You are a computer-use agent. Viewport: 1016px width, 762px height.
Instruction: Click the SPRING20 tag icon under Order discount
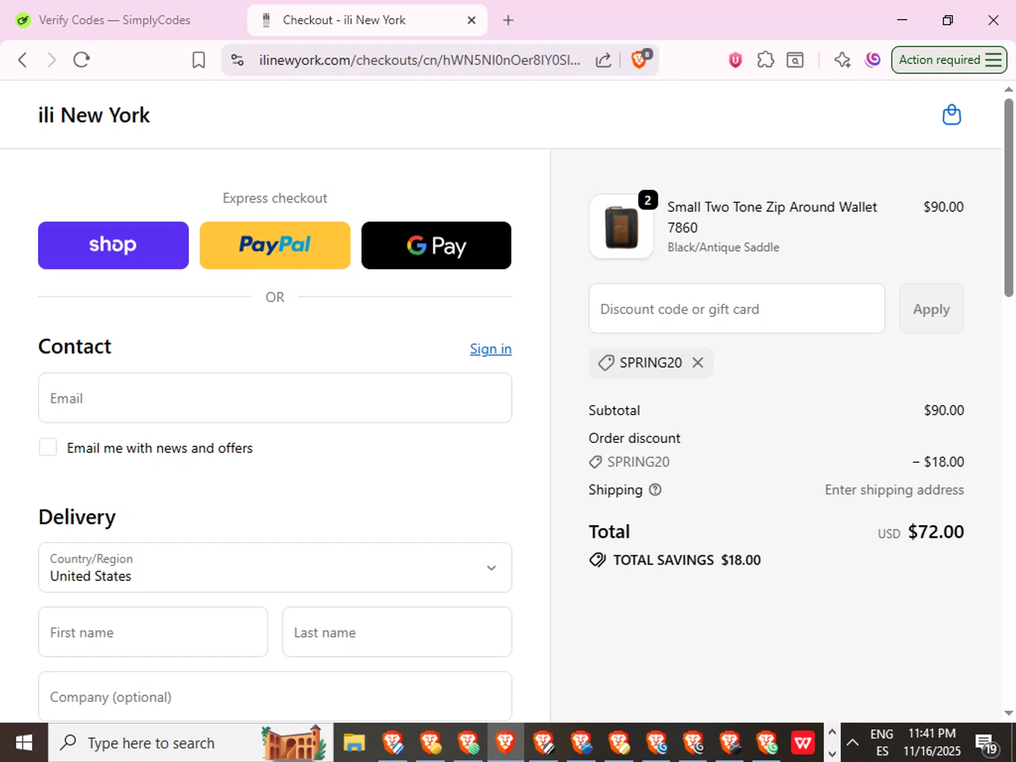click(595, 462)
